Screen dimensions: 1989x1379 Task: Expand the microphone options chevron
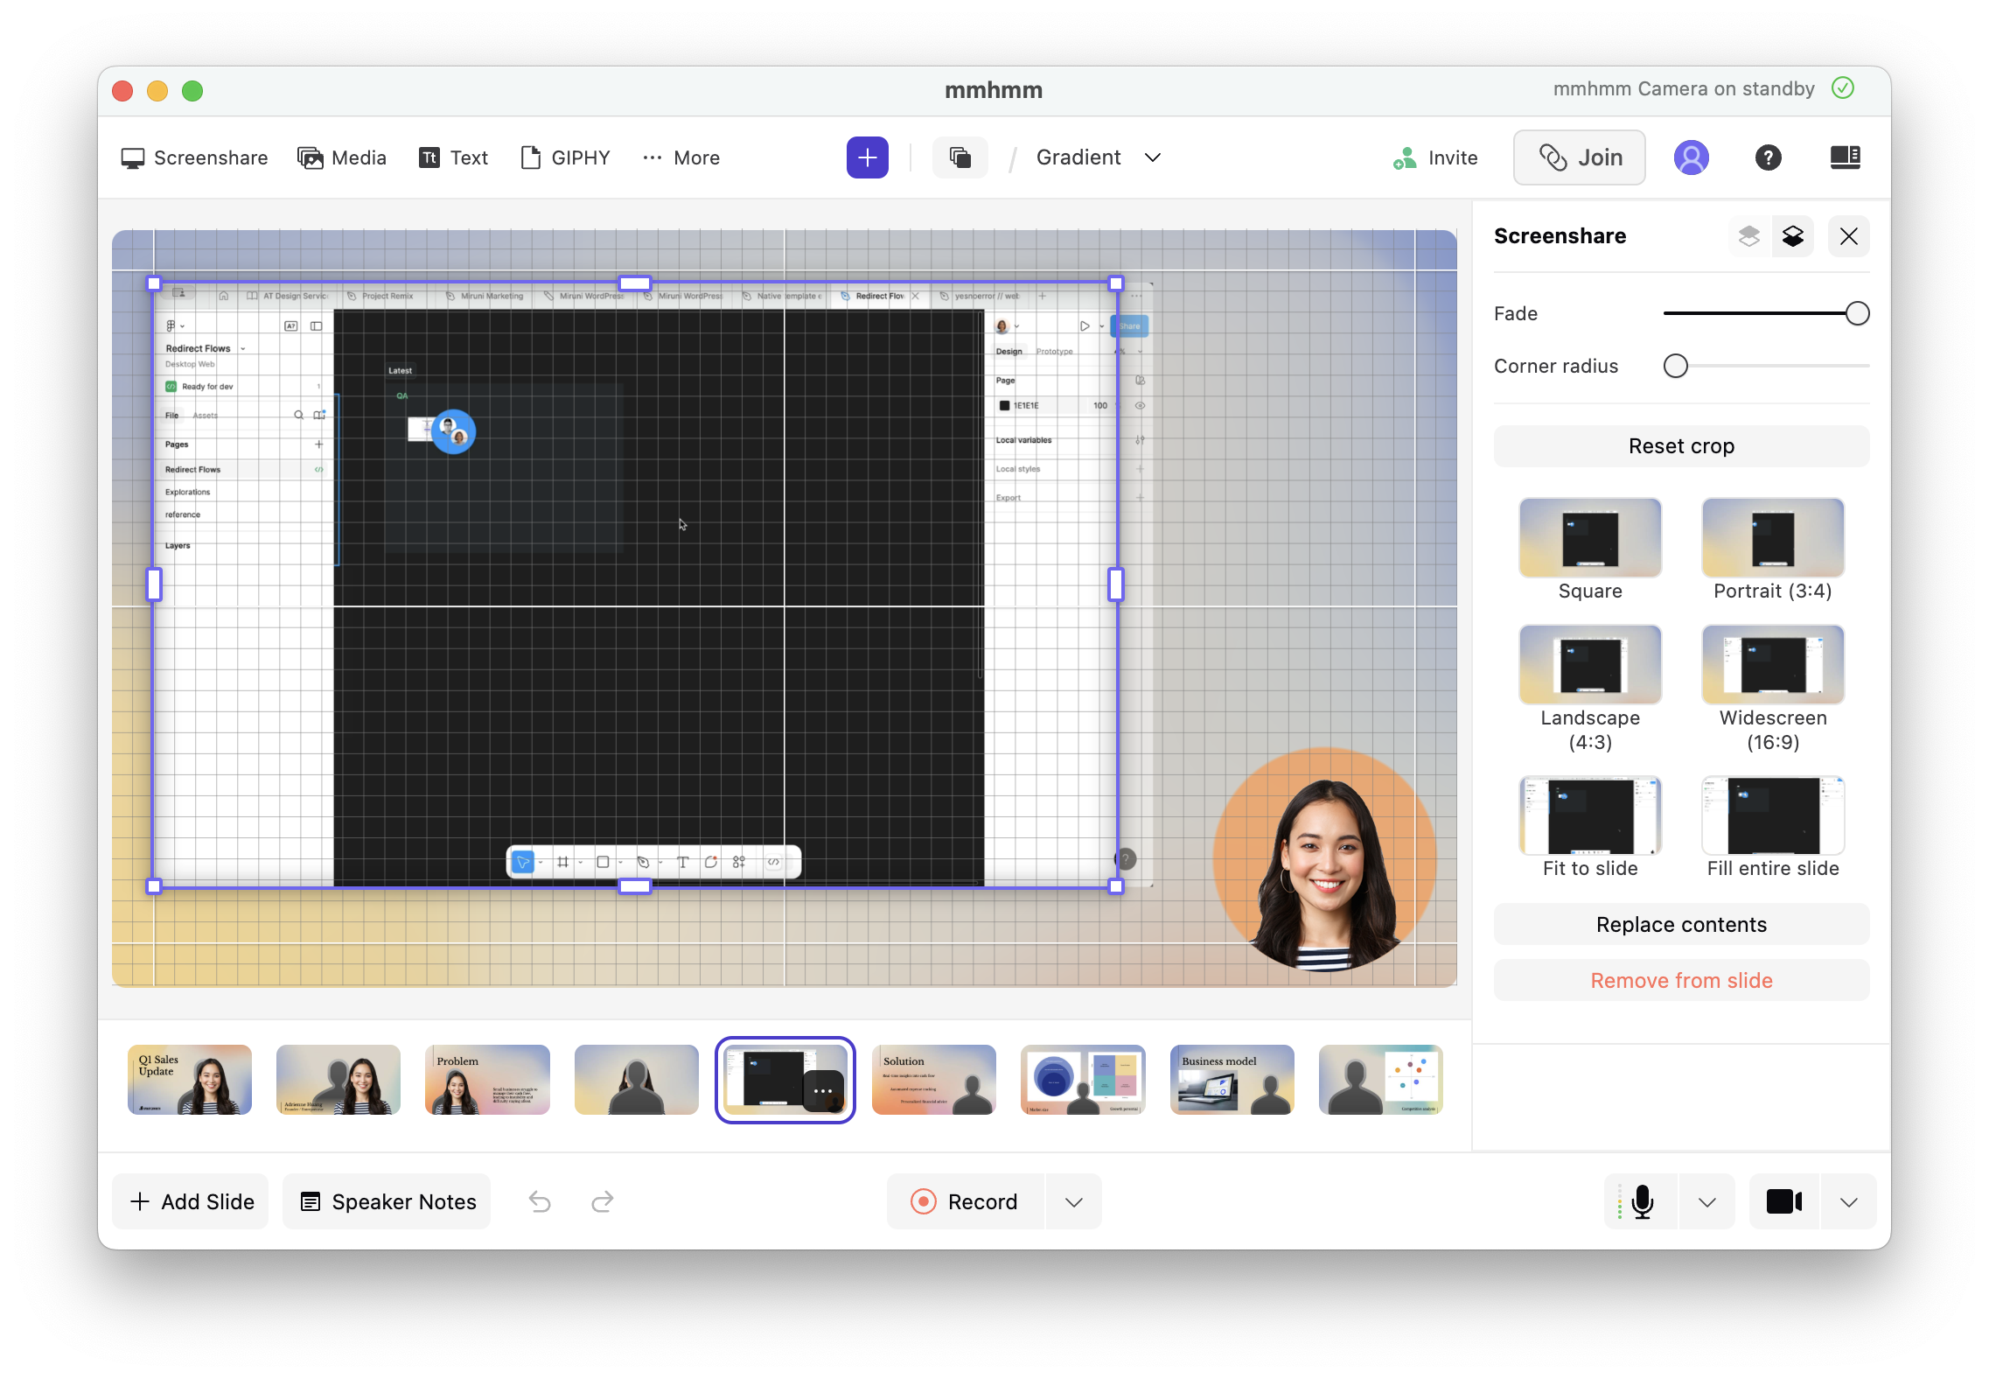pos(1706,1201)
